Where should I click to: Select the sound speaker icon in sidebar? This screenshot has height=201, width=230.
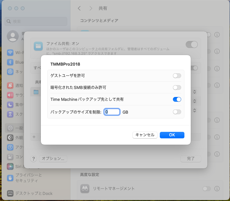tap(10, 95)
